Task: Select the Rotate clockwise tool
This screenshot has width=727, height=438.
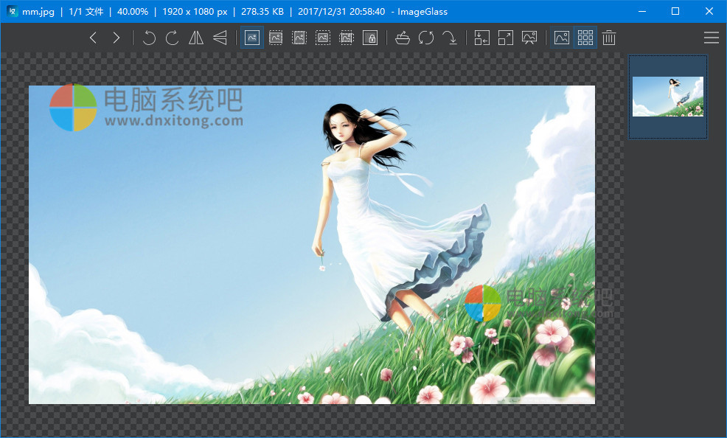Action: 173,37
